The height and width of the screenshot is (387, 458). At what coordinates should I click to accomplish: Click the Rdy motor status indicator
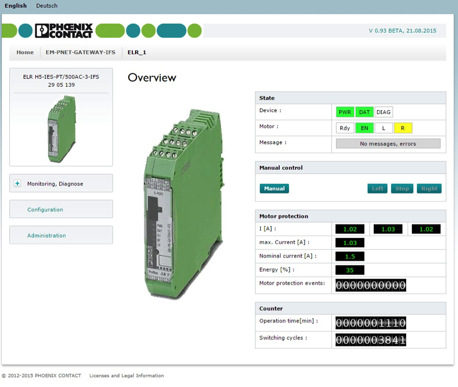click(x=345, y=128)
